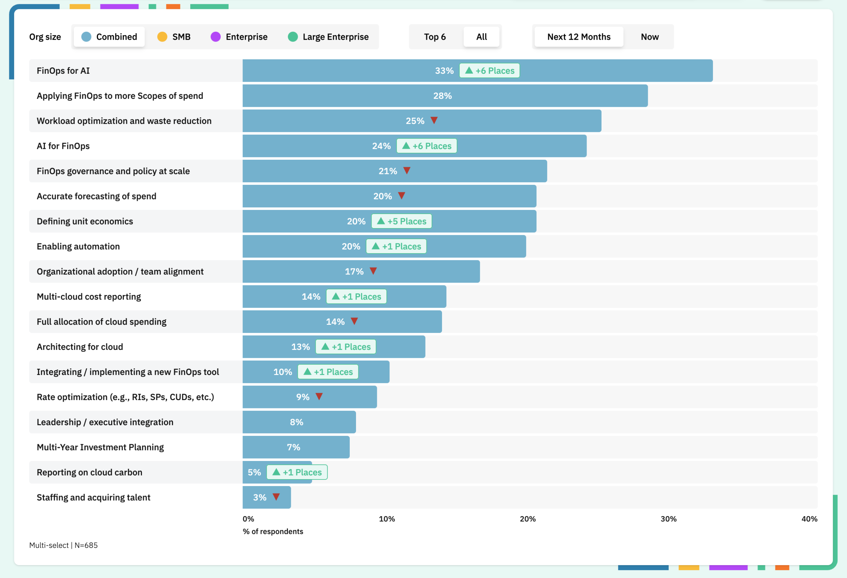Click the +6 Places badge on AI for FinOps
Image resolution: width=847 pixels, height=578 pixels.
(x=426, y=146)
